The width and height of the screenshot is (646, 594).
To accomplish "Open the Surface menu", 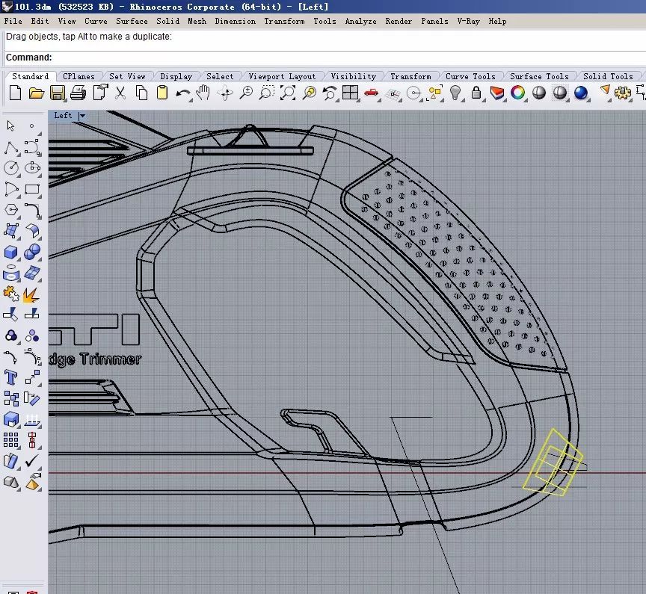I will (132, 21).
